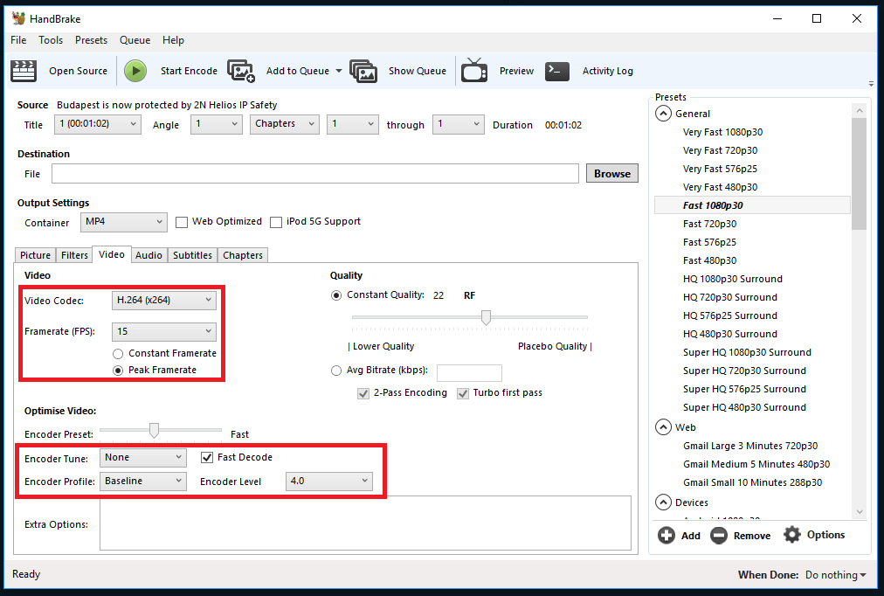Click the Add to Queue picture icon
Image resolution: width=884 pixels, height=596 pixels.
pos(240,71)
